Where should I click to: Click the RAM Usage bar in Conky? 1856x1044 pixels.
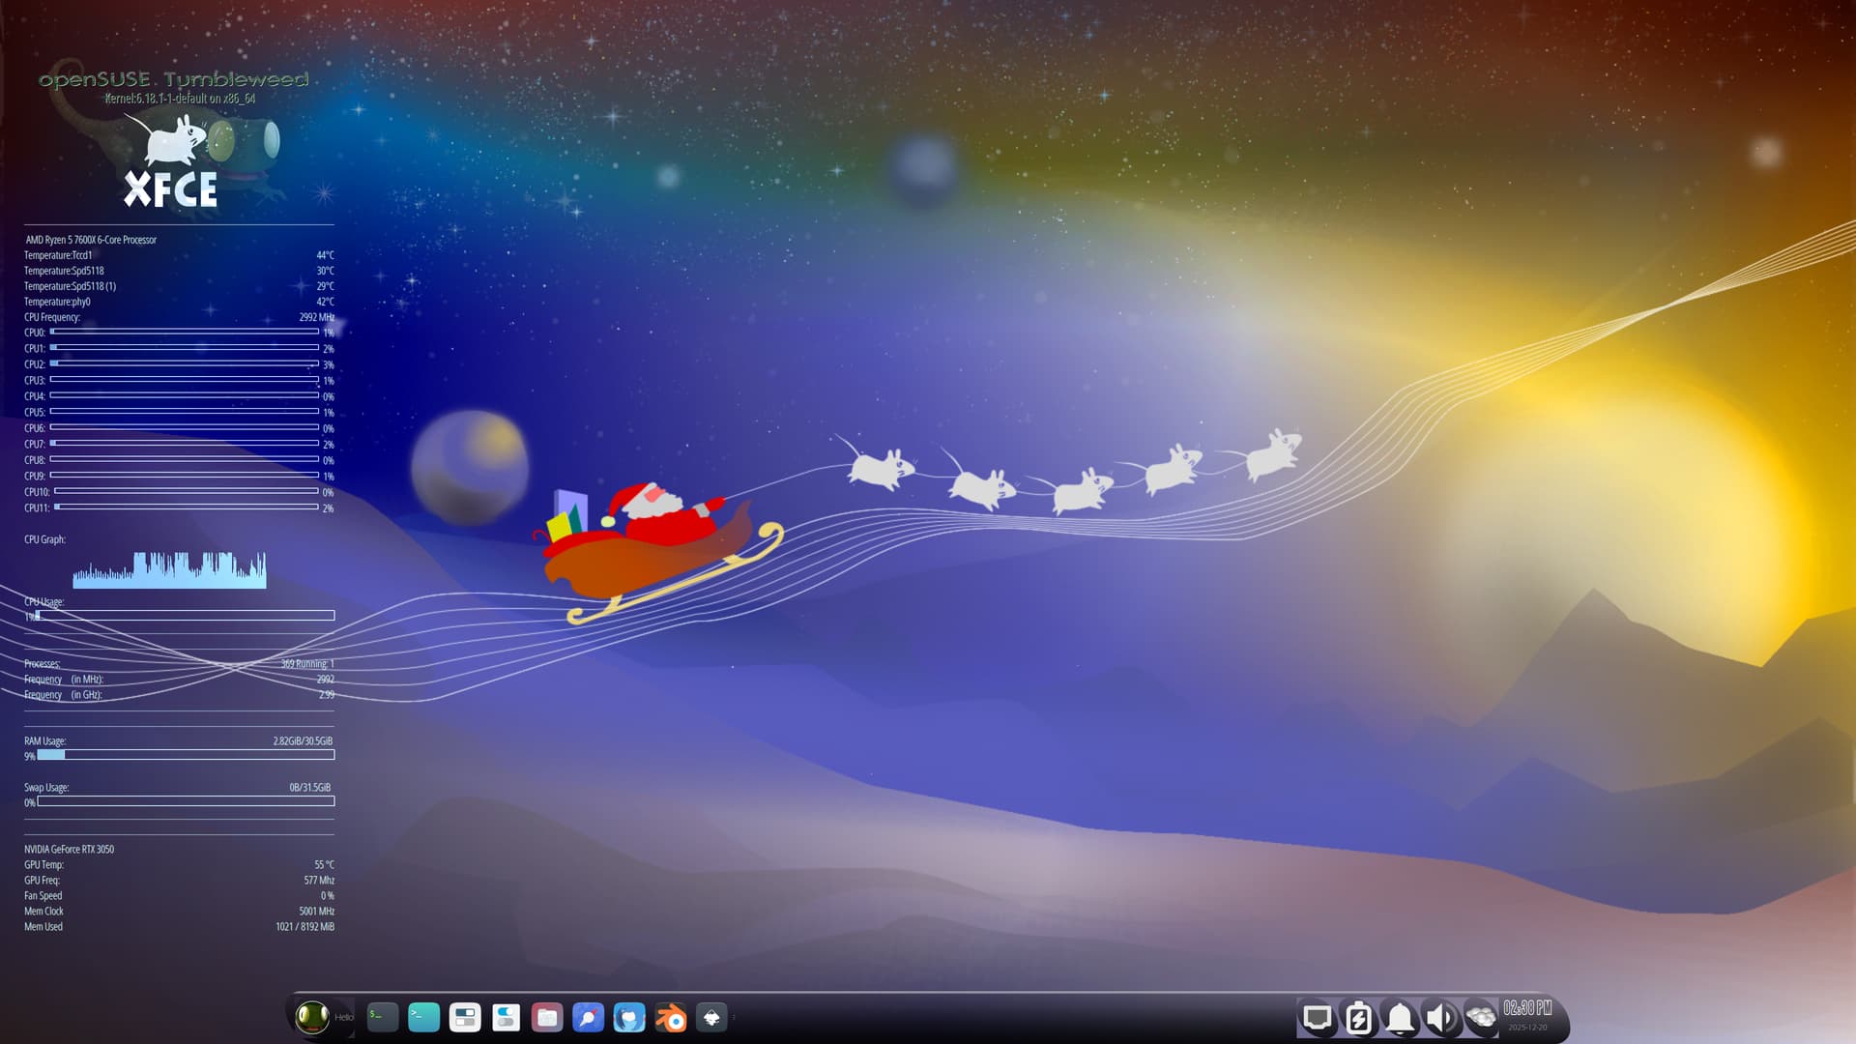tap(186, 755)
